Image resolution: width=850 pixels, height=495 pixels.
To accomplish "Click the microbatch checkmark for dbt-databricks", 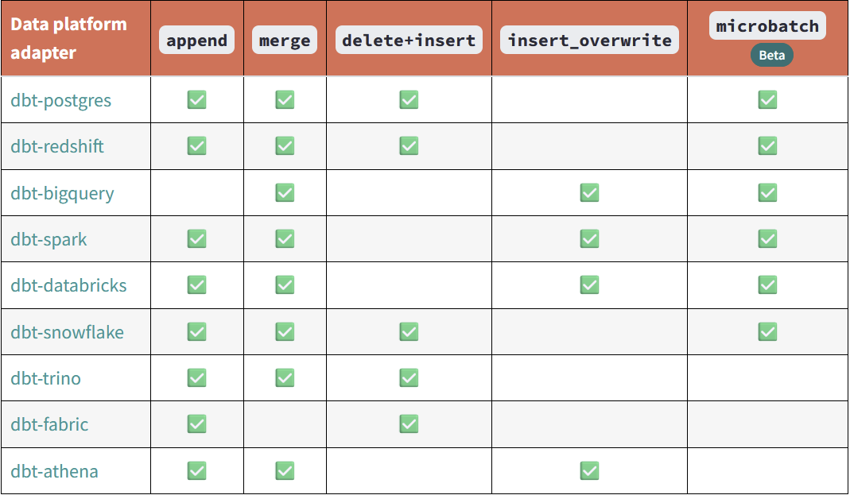I will pos(767,285).
